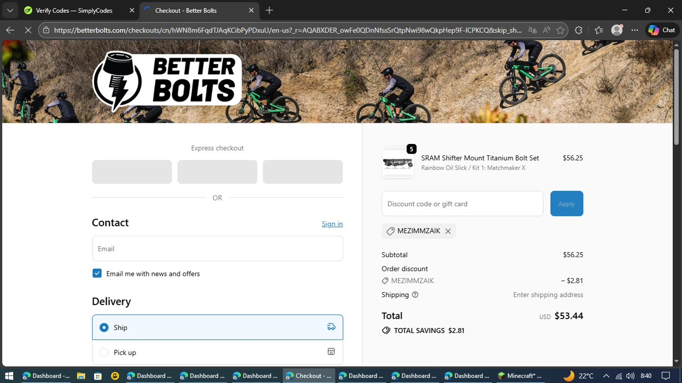
Task: Remove the MEZIMMZAIK discount code
Action: 448,231
